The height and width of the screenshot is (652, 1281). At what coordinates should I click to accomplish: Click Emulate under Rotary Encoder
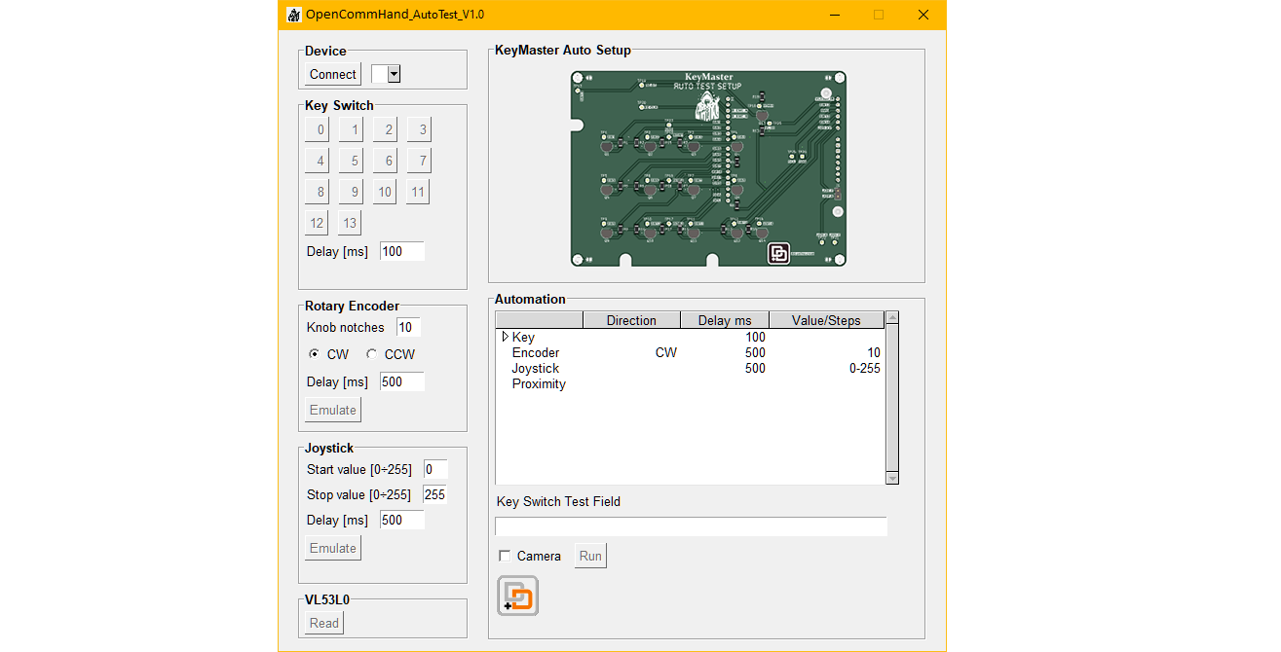333,410
